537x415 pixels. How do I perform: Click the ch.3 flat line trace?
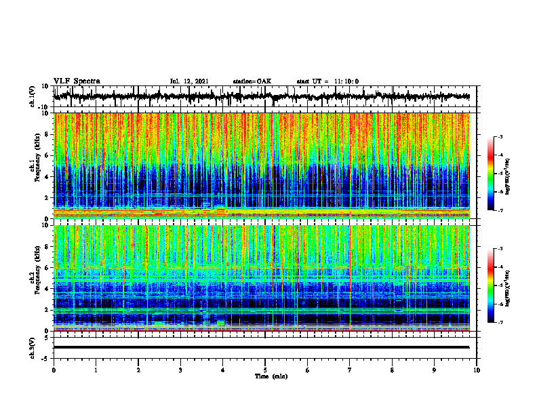[x=262, y=347]
